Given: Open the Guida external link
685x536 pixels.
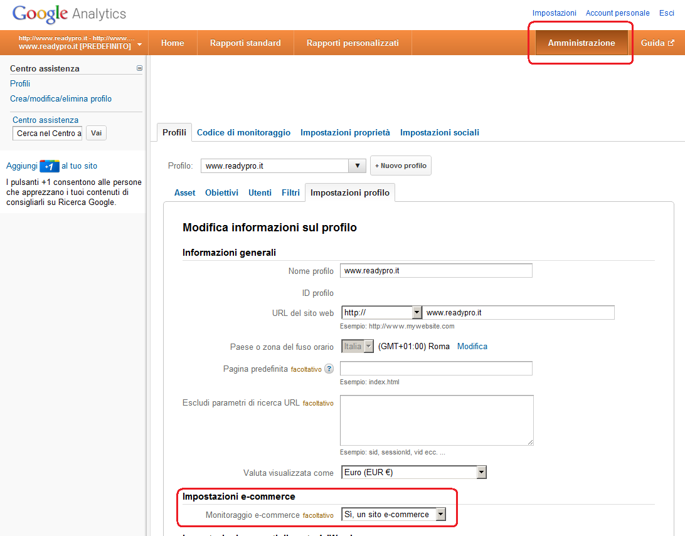Looking at the screenshot, I should point(657,43).
